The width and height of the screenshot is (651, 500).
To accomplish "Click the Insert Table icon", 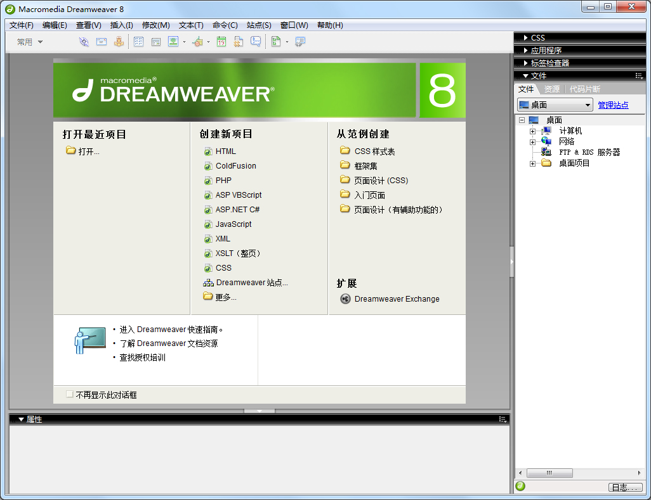I will (x=138, y=41).
